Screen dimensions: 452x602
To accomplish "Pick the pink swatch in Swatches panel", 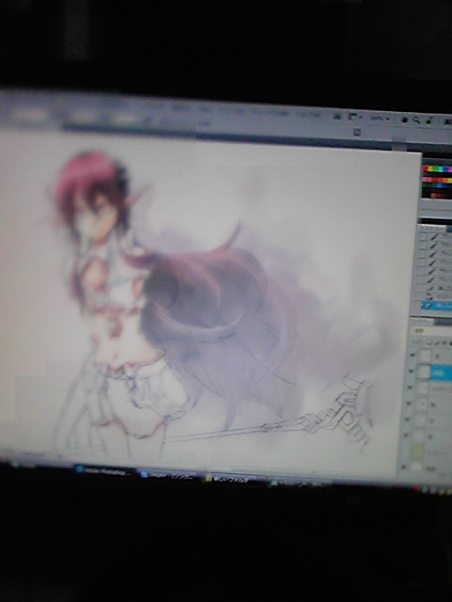I will coord(427,180).
